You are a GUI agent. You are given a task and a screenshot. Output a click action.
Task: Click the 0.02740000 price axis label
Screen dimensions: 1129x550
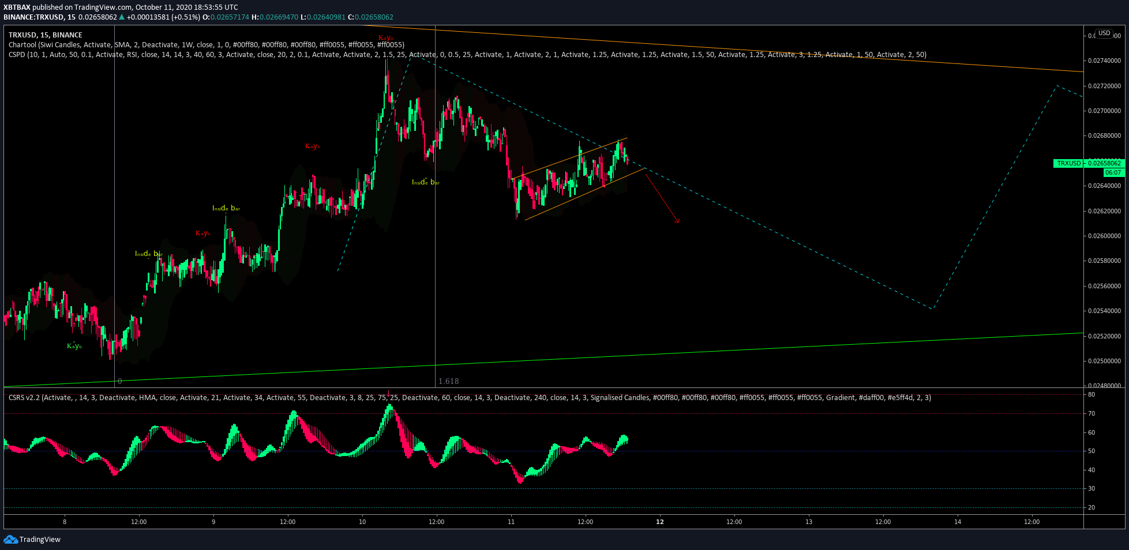pyautogui.click(x=1104, y=61)
